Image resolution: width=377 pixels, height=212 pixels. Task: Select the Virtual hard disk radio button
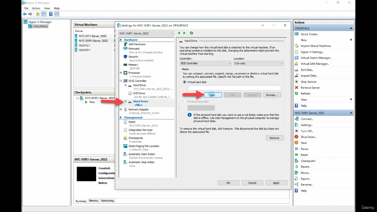185,82
